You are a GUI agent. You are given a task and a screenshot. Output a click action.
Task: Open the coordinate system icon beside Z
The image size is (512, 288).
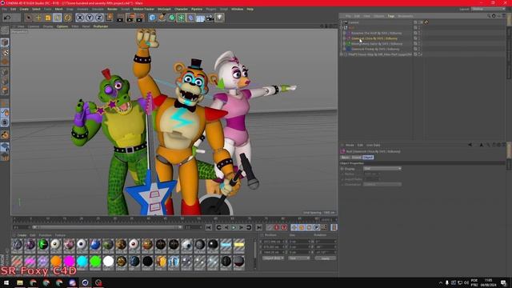pyautogui.click(x=109, y=18)
